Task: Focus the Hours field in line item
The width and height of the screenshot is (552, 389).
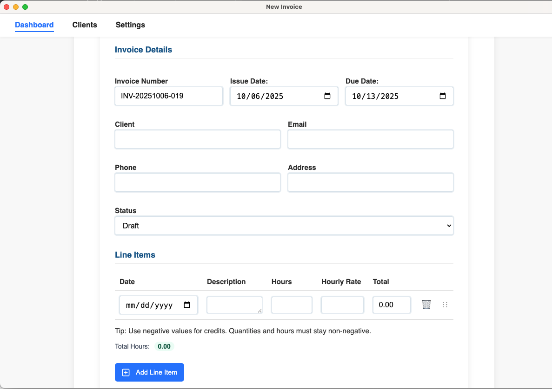Action: tap(292, 305)
